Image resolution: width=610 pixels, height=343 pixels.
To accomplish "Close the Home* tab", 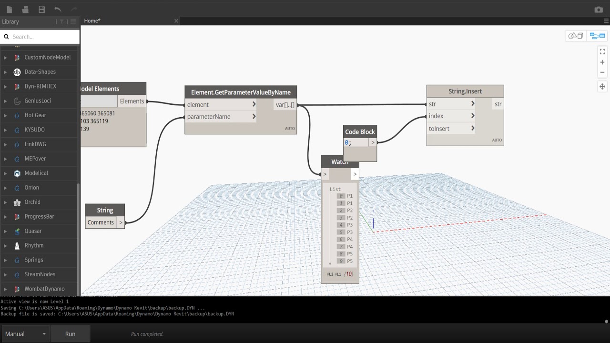I will 176,21.
